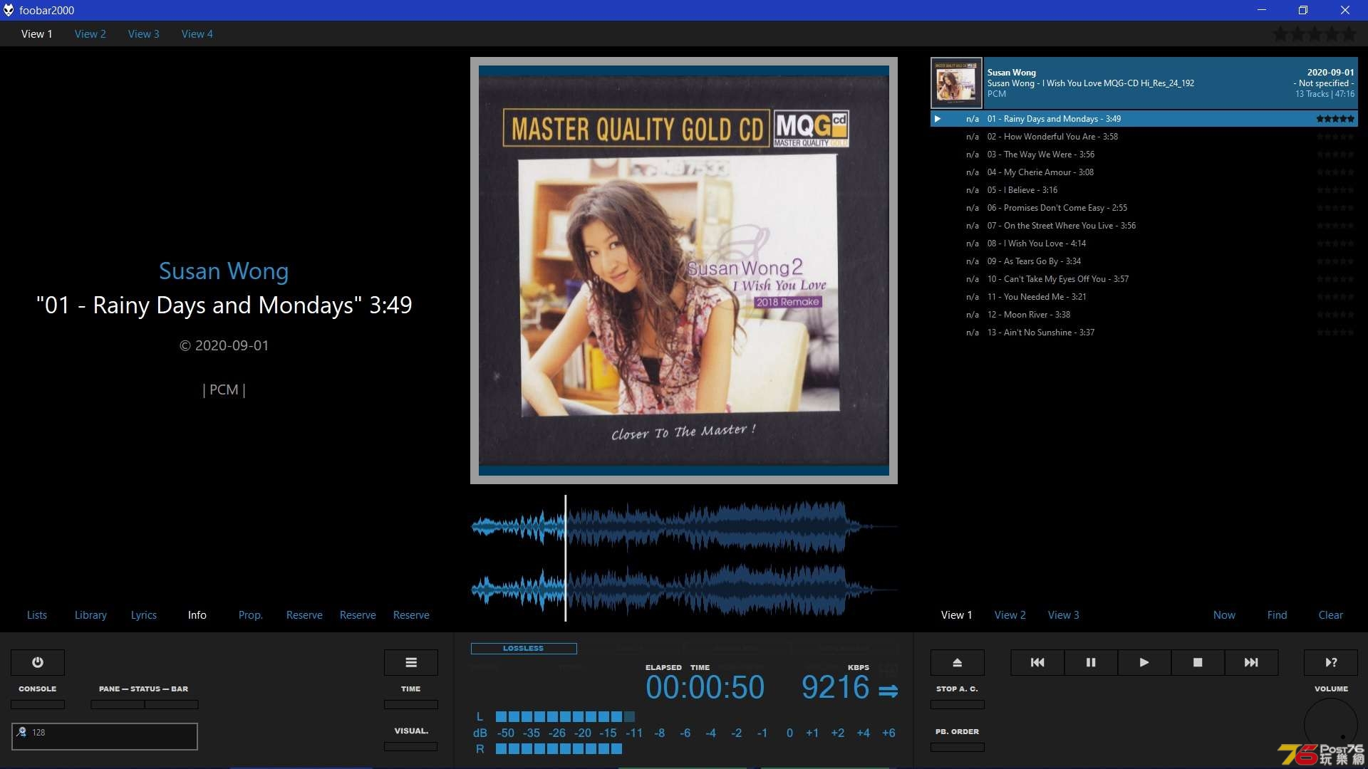Click the playlist header album title text
This screenshot has height=769, width=1368.
click(x=1091, y=83)
